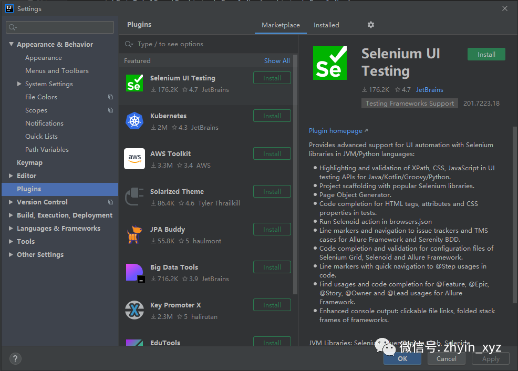Expand the Version Control section
Image resolution: width=518 pixels, height=371 pixels.
coord(11,202)
